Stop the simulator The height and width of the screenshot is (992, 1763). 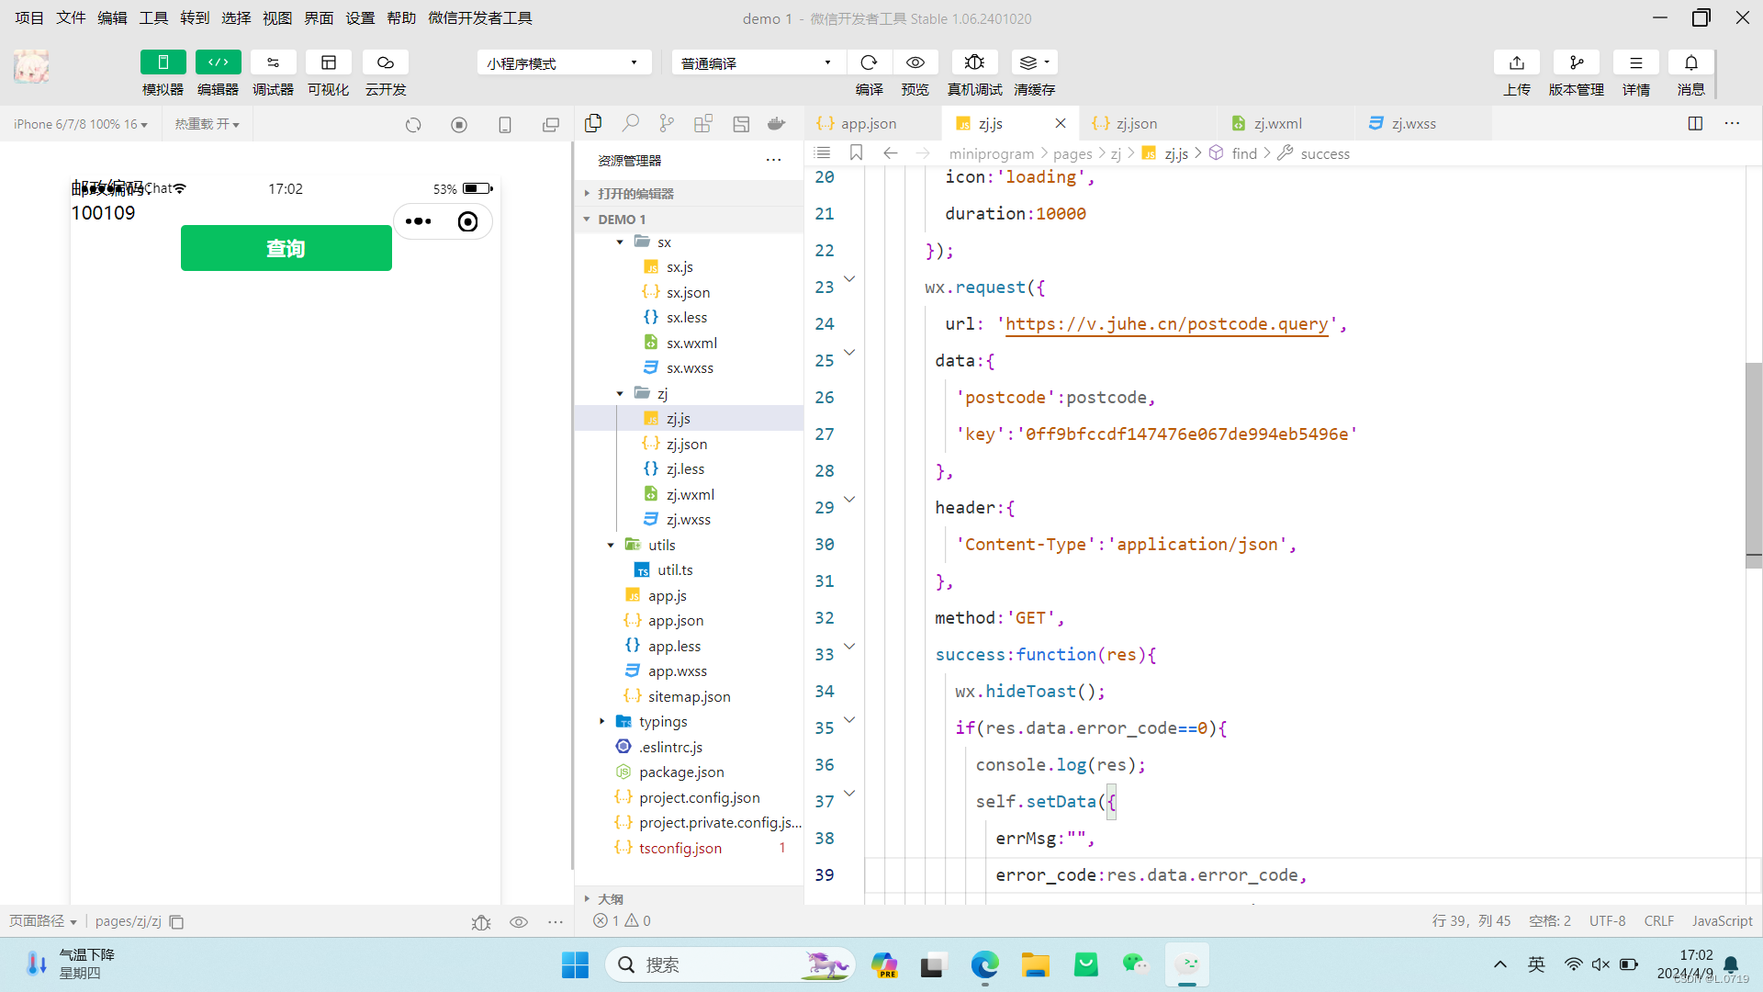(x=459, y=125)
